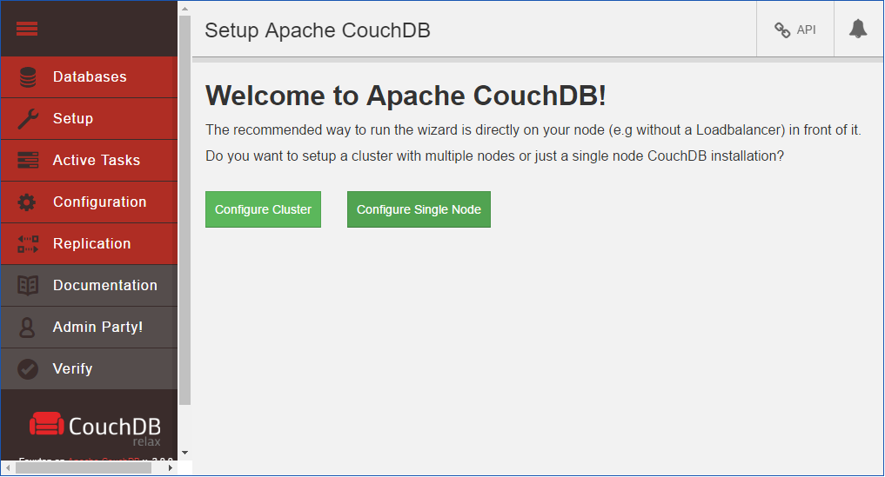
Task: Click the horizontal scrollbar right arrow
Action: 170,468
